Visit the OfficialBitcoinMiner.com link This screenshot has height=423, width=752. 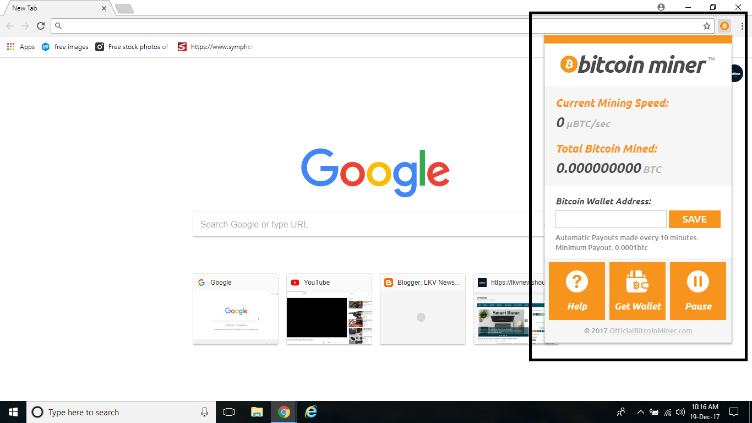point(651,331)
